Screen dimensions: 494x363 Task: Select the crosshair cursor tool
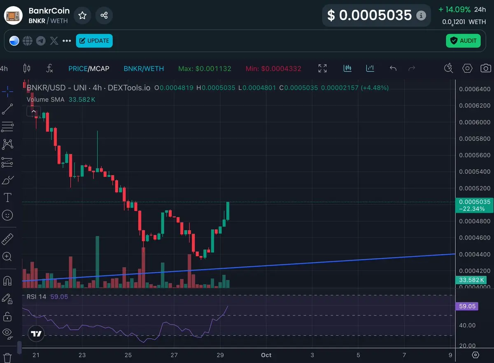click(7, 91)
